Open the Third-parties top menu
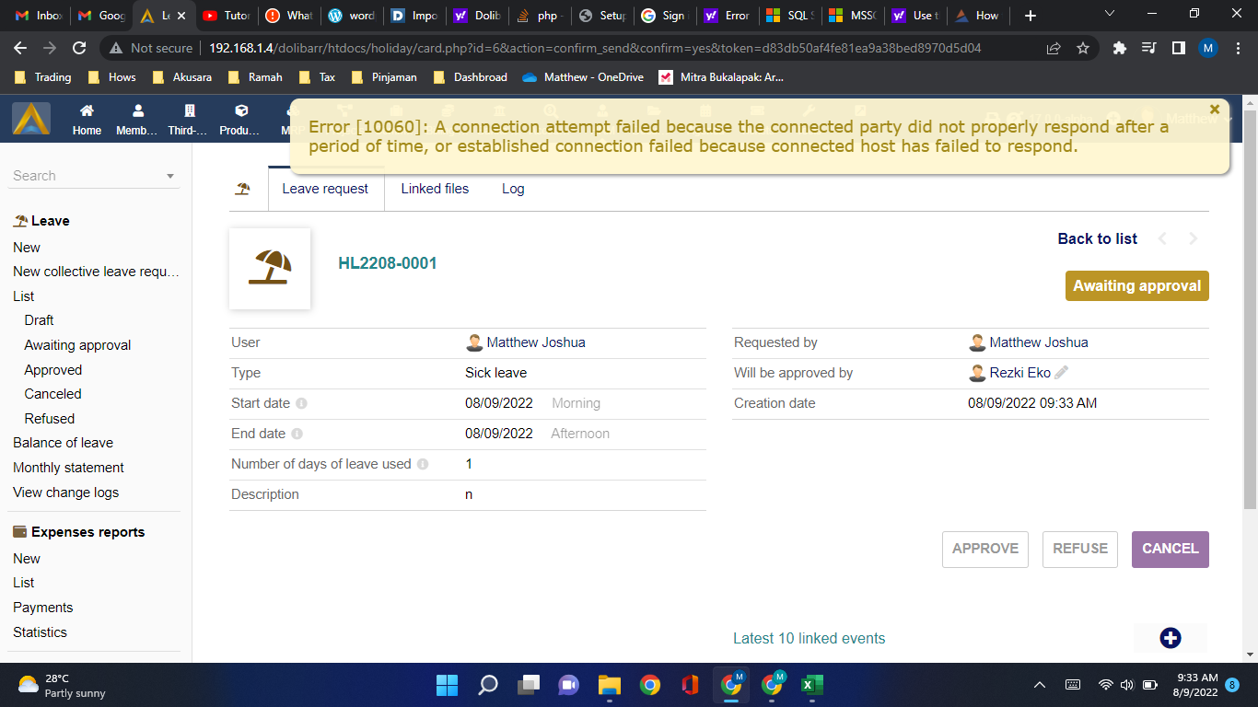The image size is (1258, 707). click(x=188, y=119)
